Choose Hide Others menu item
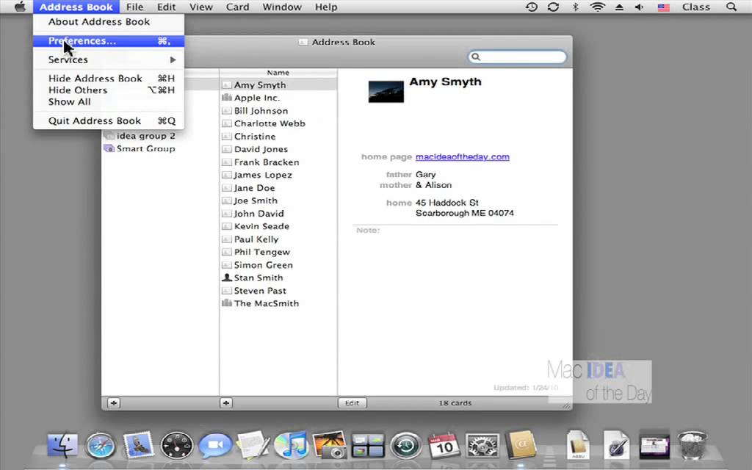This screenshot has height=470, width=752. point(109,90)
